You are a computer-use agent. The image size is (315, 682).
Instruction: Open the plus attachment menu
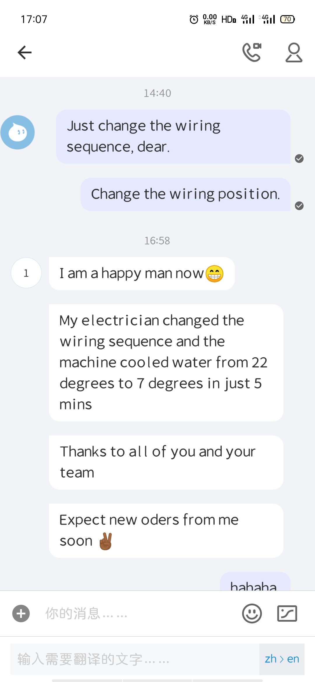coord(21,614)
